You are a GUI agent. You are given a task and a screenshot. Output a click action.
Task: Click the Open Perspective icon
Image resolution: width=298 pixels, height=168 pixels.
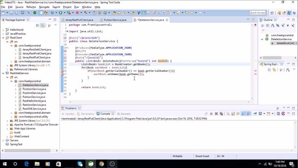[x=272, y=13]
